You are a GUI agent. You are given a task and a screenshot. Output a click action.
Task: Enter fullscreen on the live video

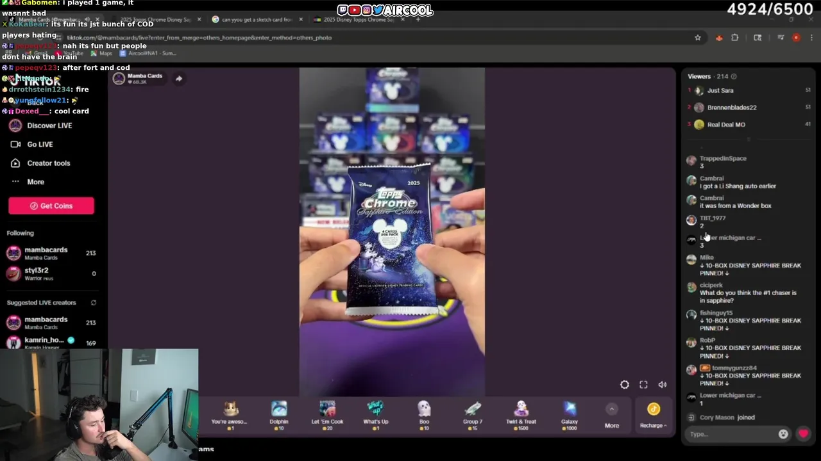(643, 385)
